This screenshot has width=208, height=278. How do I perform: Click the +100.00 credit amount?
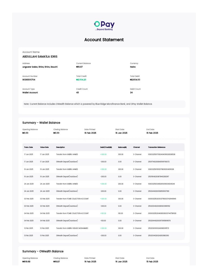[x=103, y=213]
